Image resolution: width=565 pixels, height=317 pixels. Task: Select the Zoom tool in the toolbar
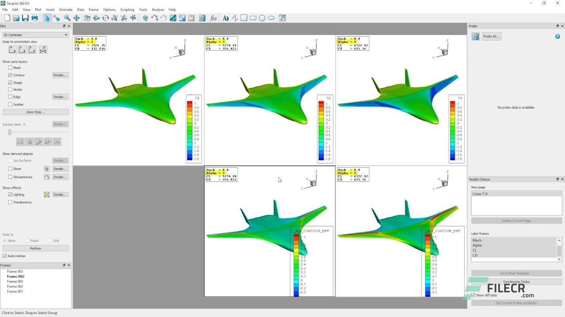pyautogui.click(x=67, y=18)
